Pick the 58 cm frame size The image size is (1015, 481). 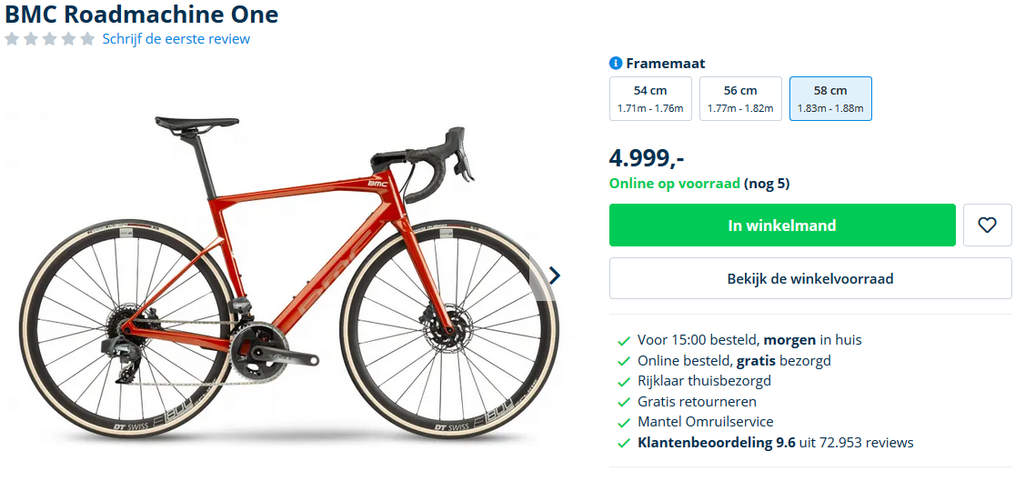(830, 98)
